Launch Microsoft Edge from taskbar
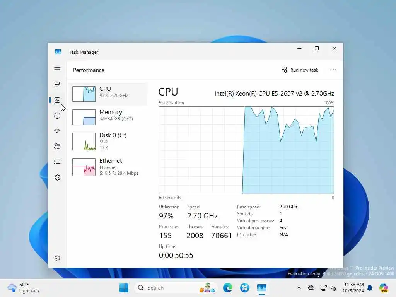Viewport: 396px width, 297px height. 228,288
